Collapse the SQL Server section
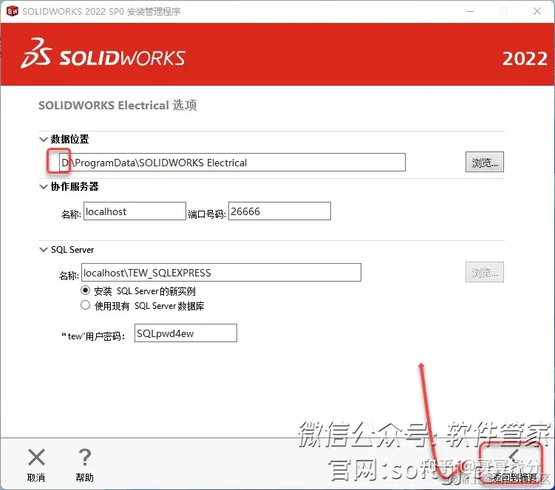The height and width of the screenshot is (490, 555). [43, 250]
